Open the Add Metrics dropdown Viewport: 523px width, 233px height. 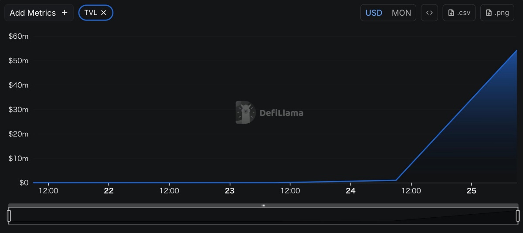click(33, 13)
